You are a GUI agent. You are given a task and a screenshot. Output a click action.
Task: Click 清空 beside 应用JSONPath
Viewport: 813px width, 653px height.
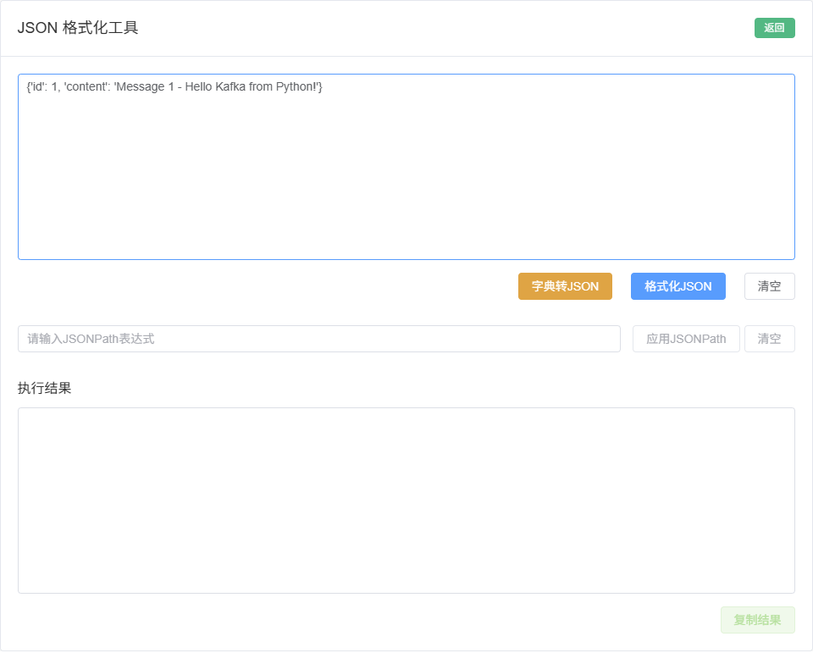click(x=769, y=339)
